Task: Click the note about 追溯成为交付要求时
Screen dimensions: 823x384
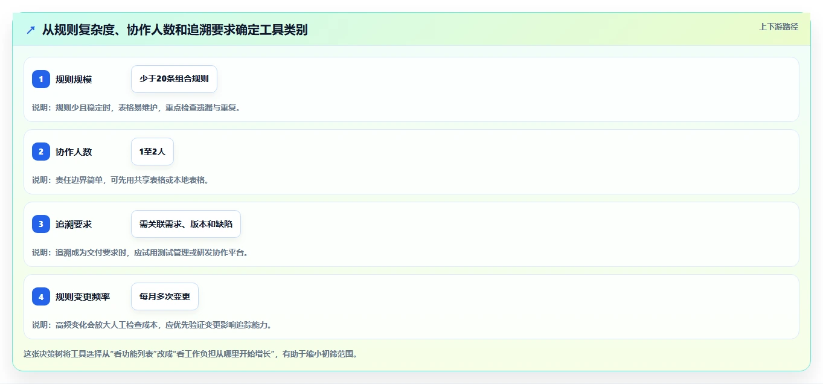Action: 140,252
